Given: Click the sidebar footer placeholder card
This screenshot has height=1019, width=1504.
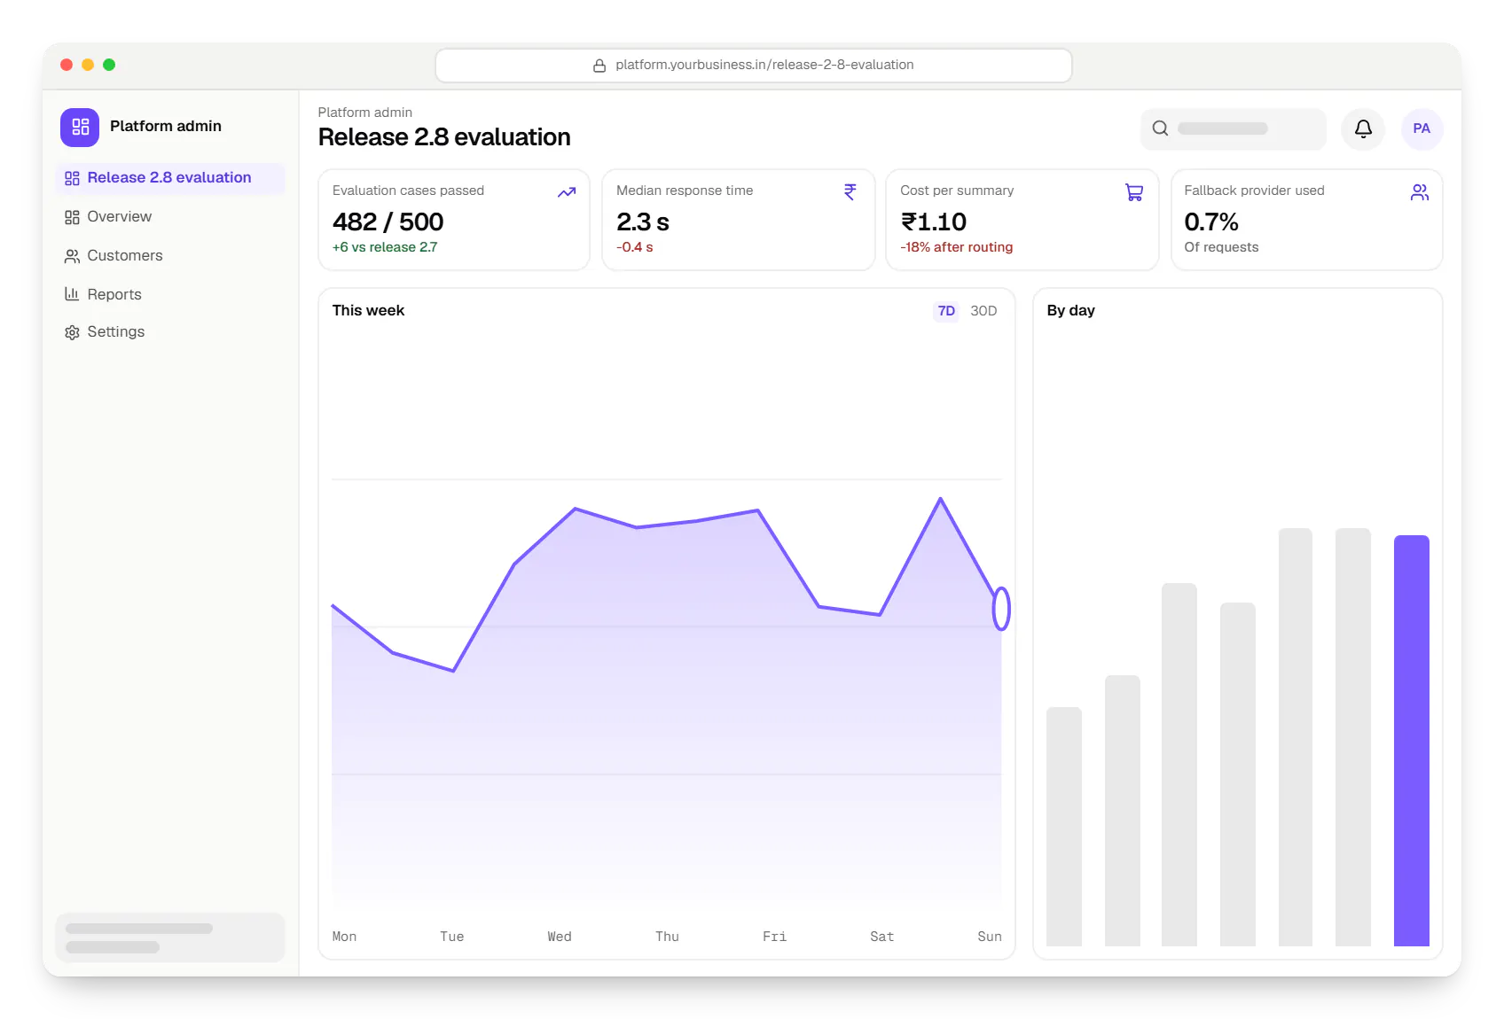Looking at the screenshot, I should click(x=170, y=937).
